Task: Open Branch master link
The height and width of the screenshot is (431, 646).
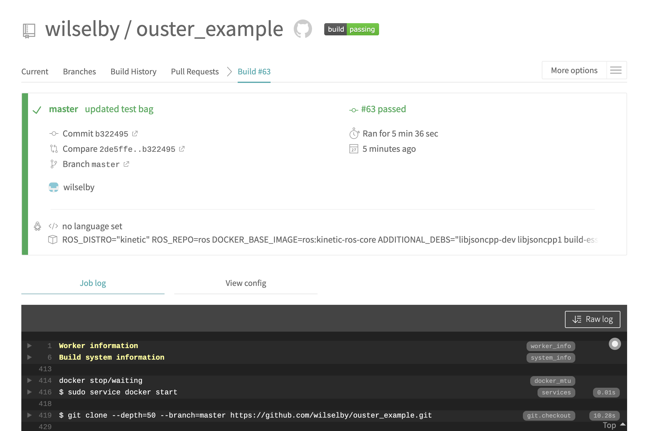Action: point(91,164)
